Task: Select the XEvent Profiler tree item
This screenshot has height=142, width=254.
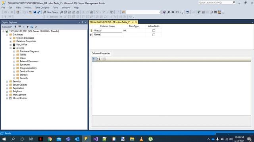Action: [20, 98]
